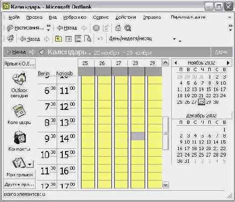Open the Вид menu

[x=52, y=17]
